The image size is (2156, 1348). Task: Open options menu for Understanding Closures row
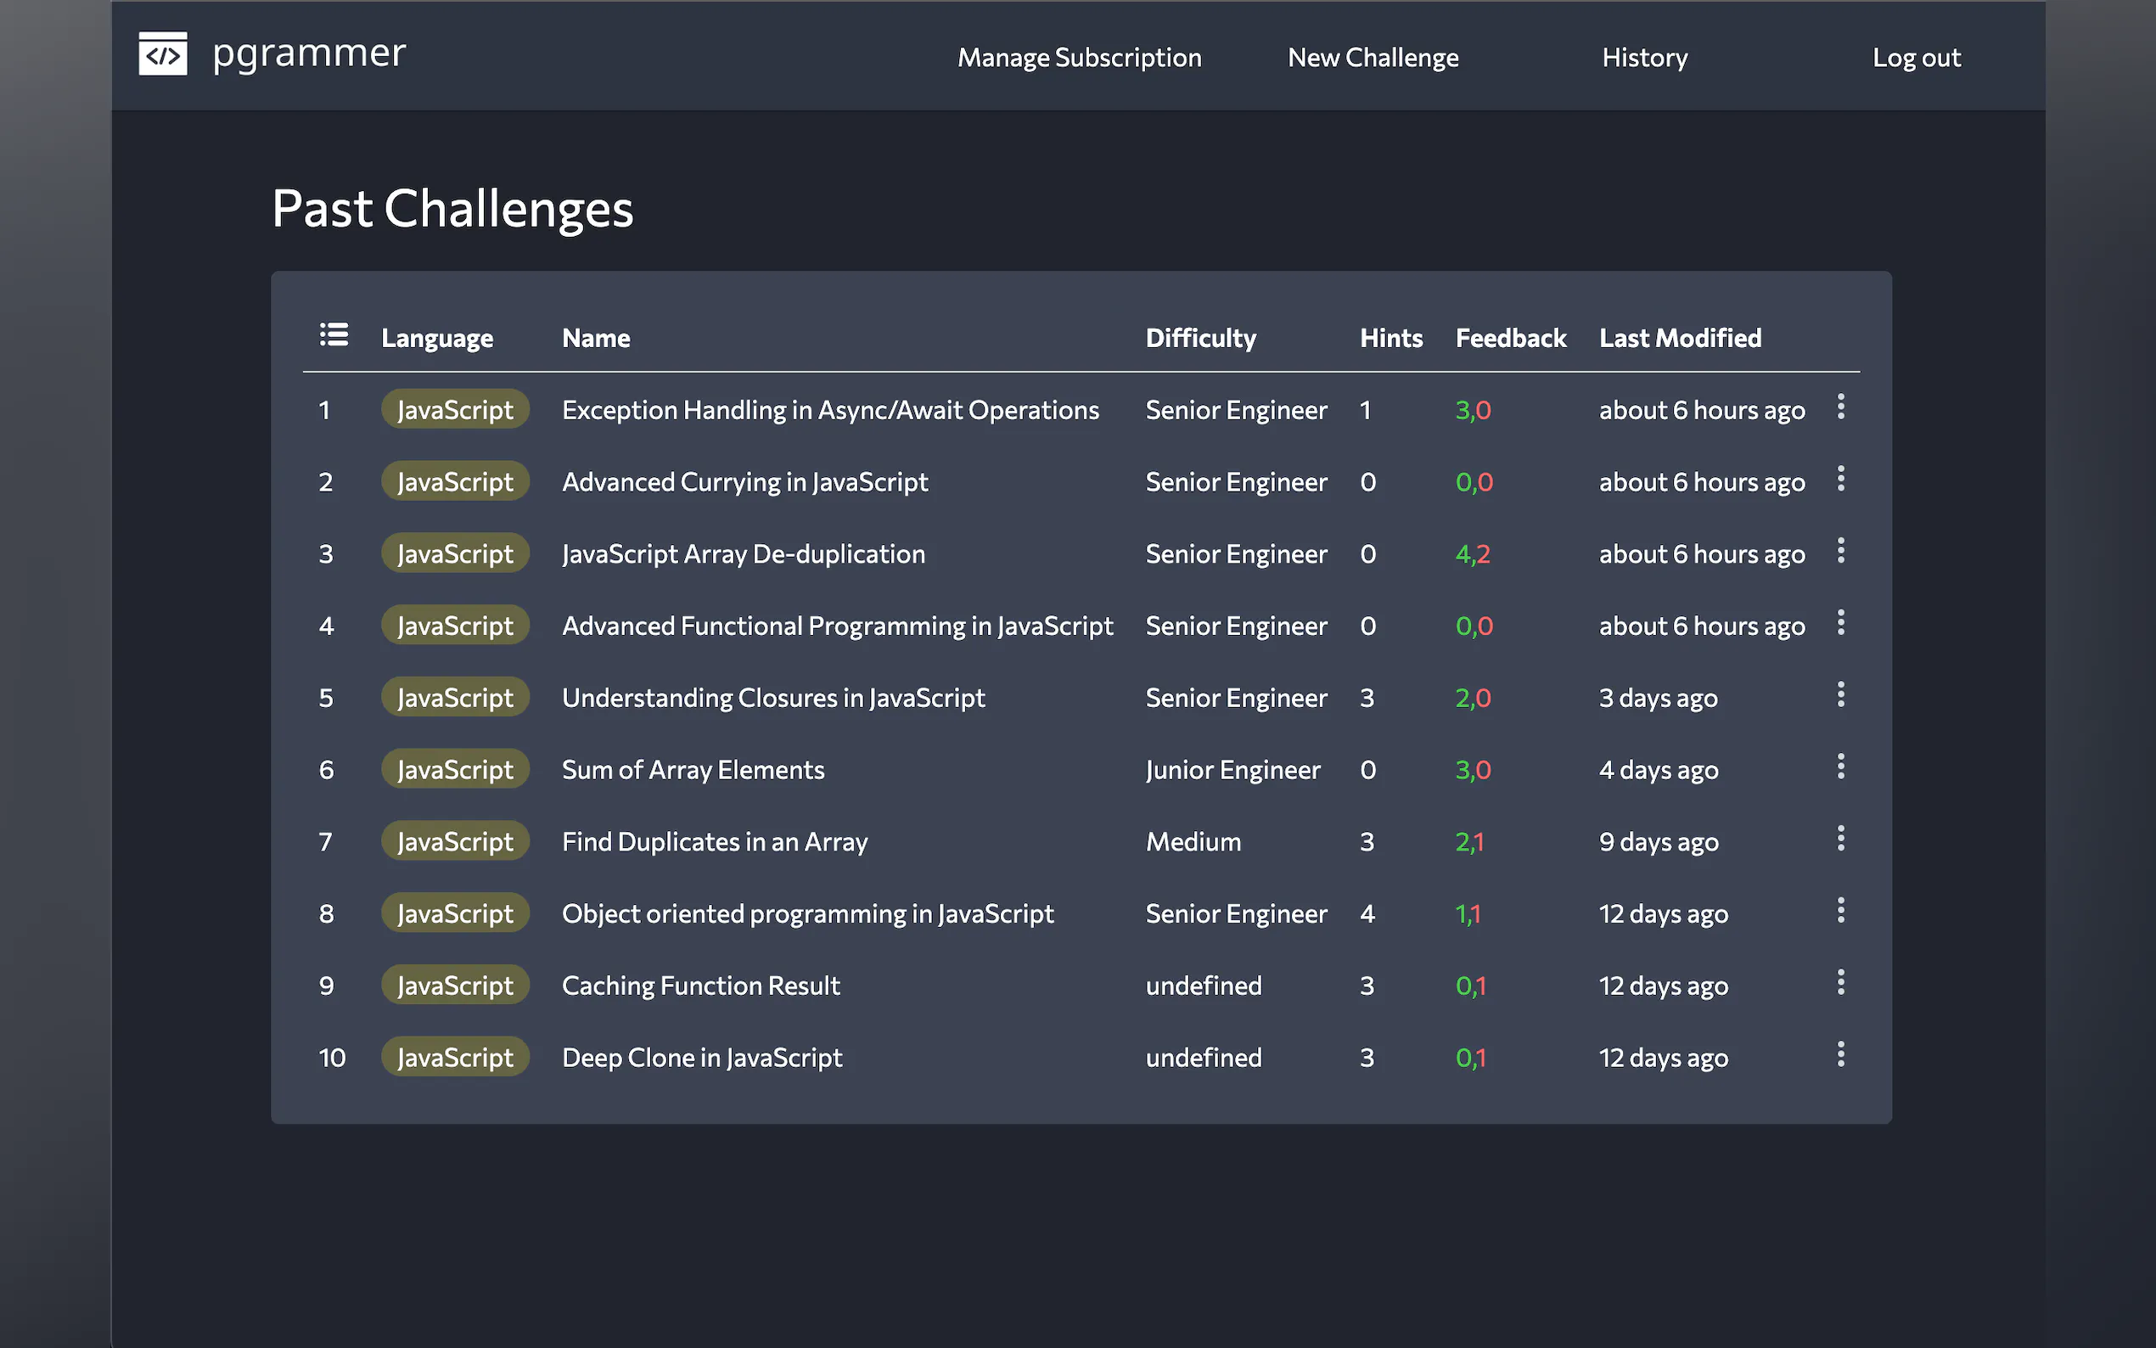(1840, 695)
